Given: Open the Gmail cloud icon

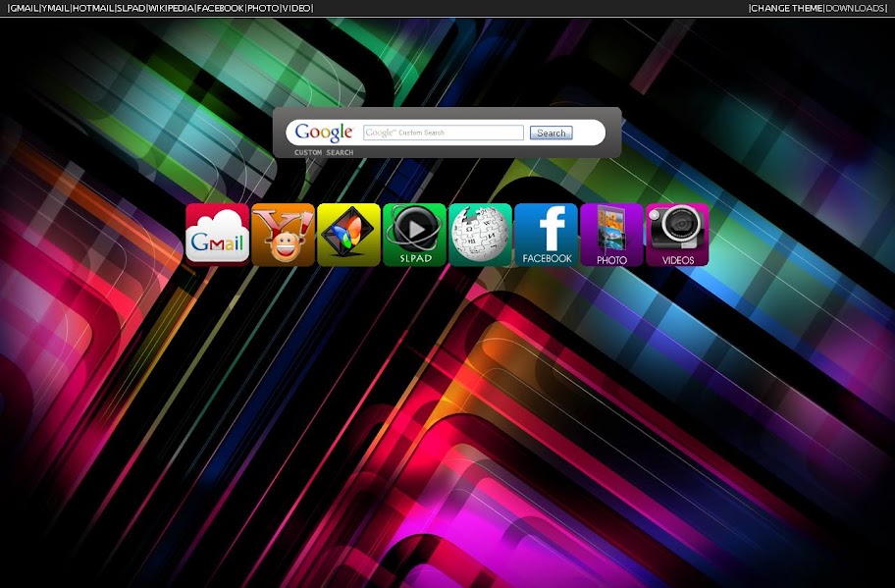Looking at the screenshot, I should 218,235.
